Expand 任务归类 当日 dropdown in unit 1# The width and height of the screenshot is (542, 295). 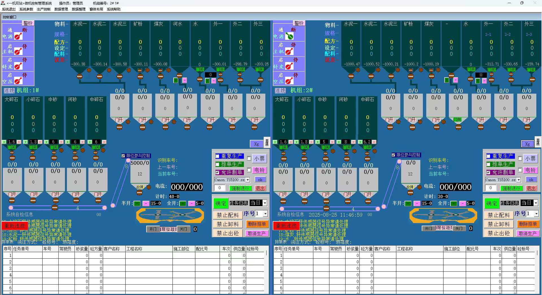265,203
